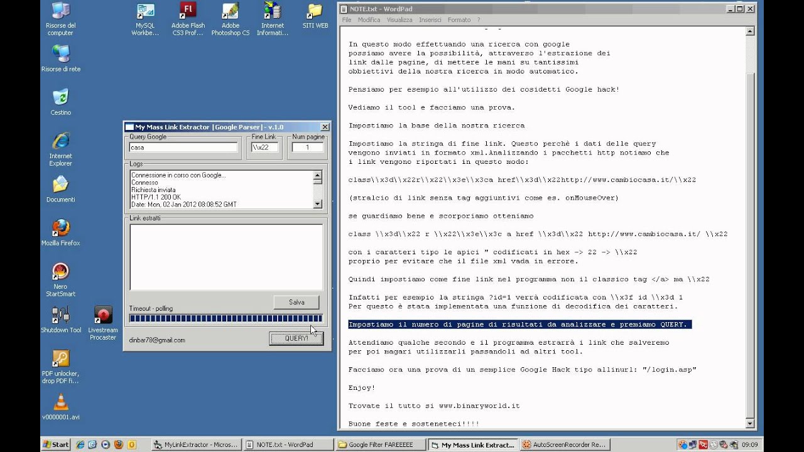The image size is (804, 452).
Task: Click the highlighted 'Impostiamo il numero di pagine' line
Action: click(x=519, y=325)
